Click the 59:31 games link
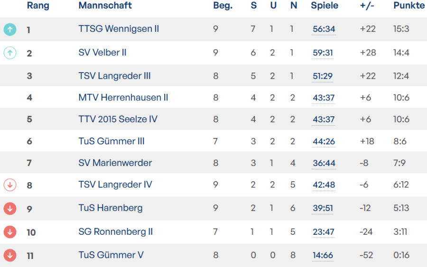427x267 pixels. click(x=323, y=53)
